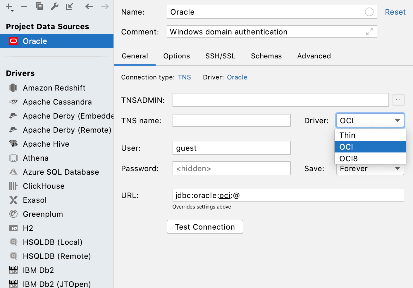The width and height of the screenshot is (413, 288).
Task: Click the URL field
Action: pyautogui.click(x=288, y=195)
